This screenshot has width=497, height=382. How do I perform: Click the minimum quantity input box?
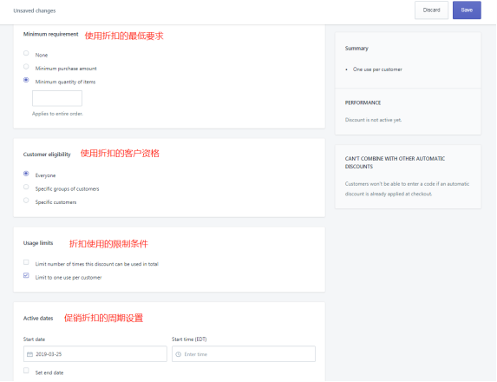click(57, 98)
